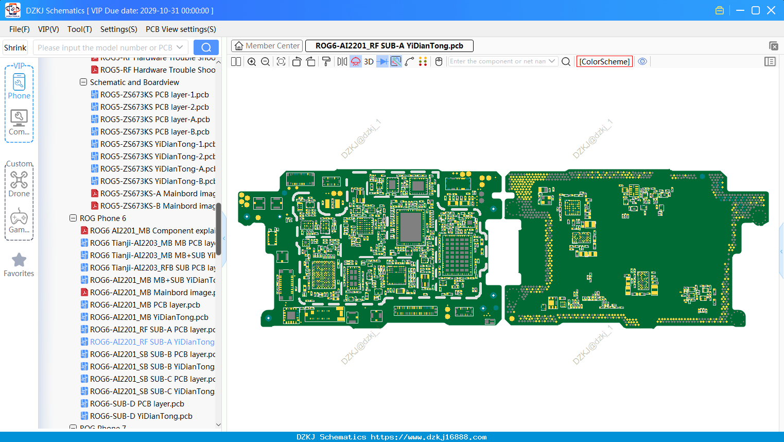Select the Phone category icon

point(19,86)
